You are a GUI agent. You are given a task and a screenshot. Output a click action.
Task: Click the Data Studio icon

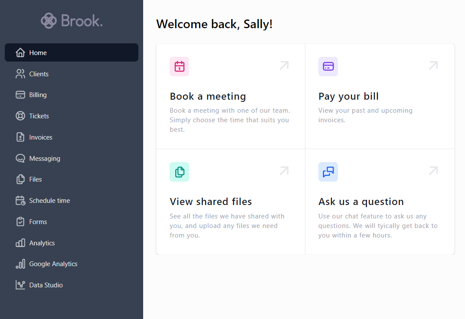pyautogui.click(x=20, y=285)
